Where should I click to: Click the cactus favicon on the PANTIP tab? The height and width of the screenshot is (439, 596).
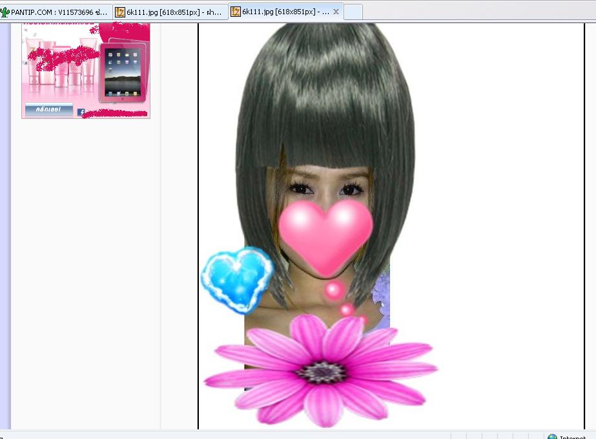[5, 12]
